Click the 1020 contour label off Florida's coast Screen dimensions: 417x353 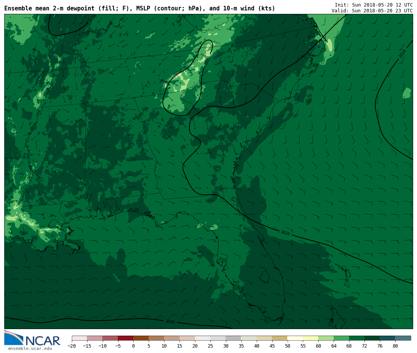point(285,233)
